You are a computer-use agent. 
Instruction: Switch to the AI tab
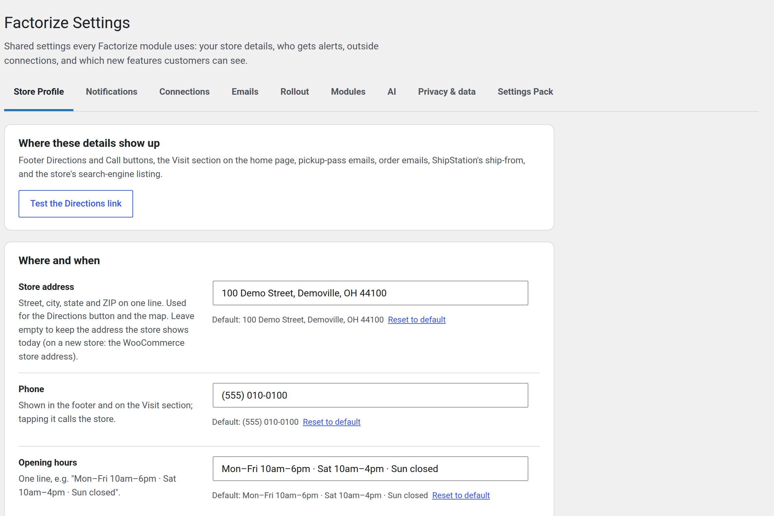(x=392, y=92)
